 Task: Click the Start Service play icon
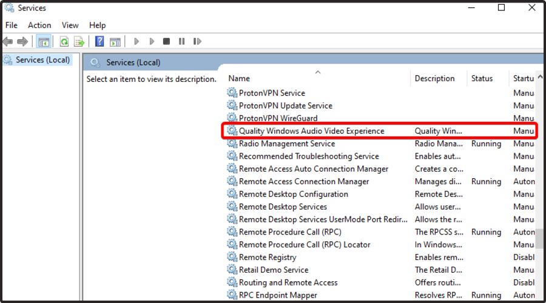click(x=136, y=41)
